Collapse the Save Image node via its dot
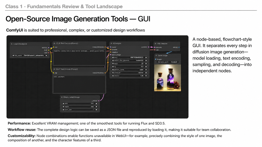The width and height of the screenshot is (262, 147). pyautogui.click(x=156, y=55)
